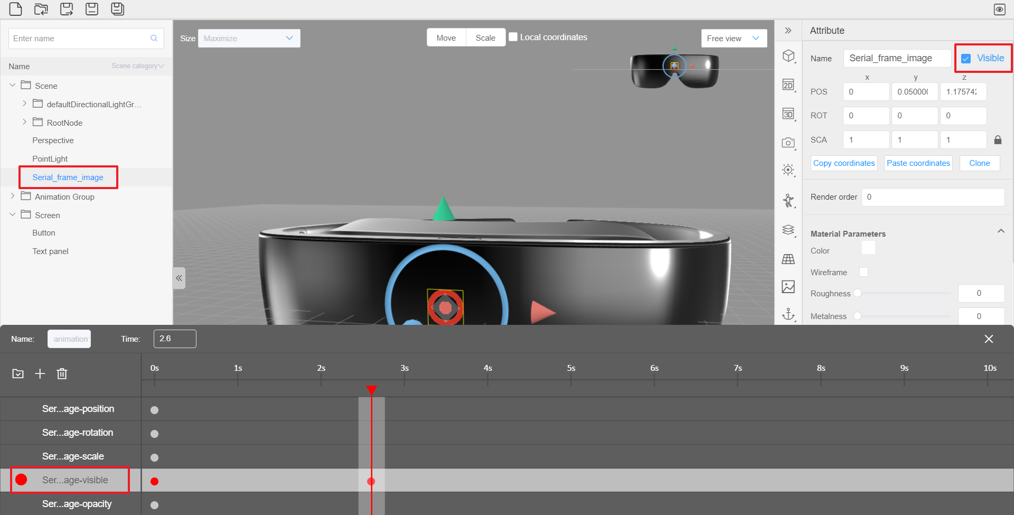Image resolution: width=1014 pixels, height=515 pixels.
Task: Click the animation folder import icon
Action: coord(18,374)
